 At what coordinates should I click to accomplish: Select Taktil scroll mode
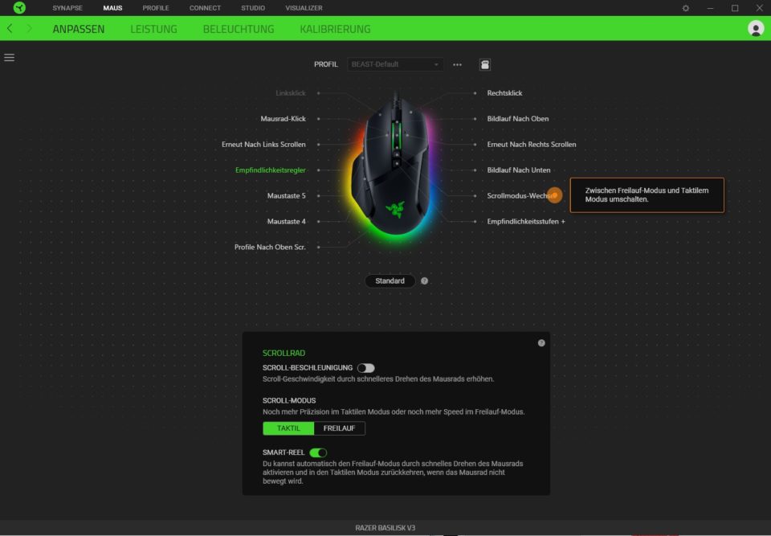(288, 428)
